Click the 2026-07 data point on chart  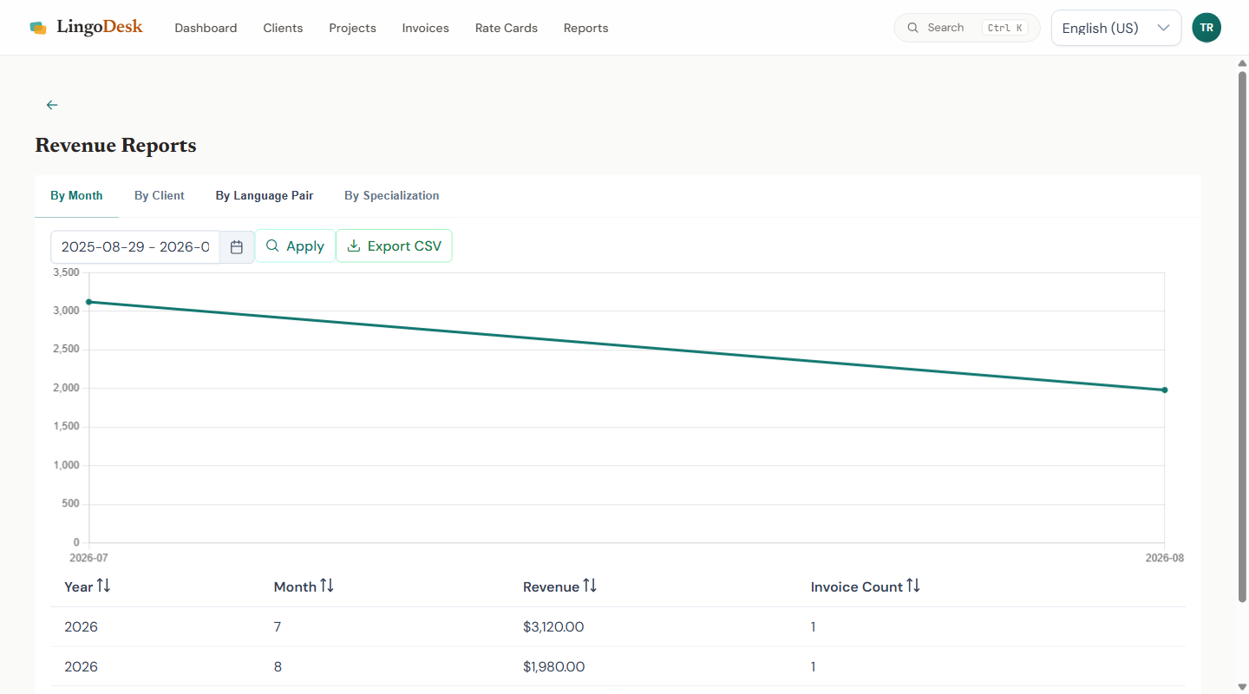coord(89,302)
